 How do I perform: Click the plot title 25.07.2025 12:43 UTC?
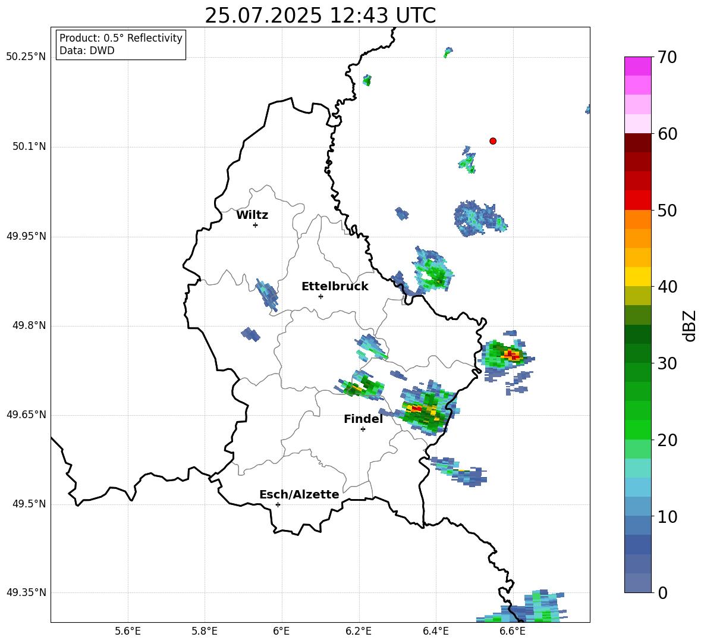click(x=320, y=15)
